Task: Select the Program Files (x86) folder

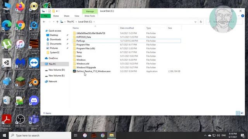Action: (x=86, y=48)
